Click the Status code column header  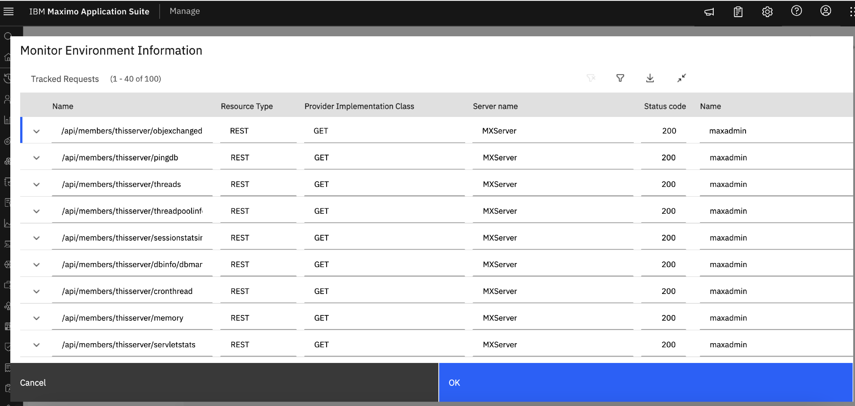pyautogui.click(x=665, y=106)
